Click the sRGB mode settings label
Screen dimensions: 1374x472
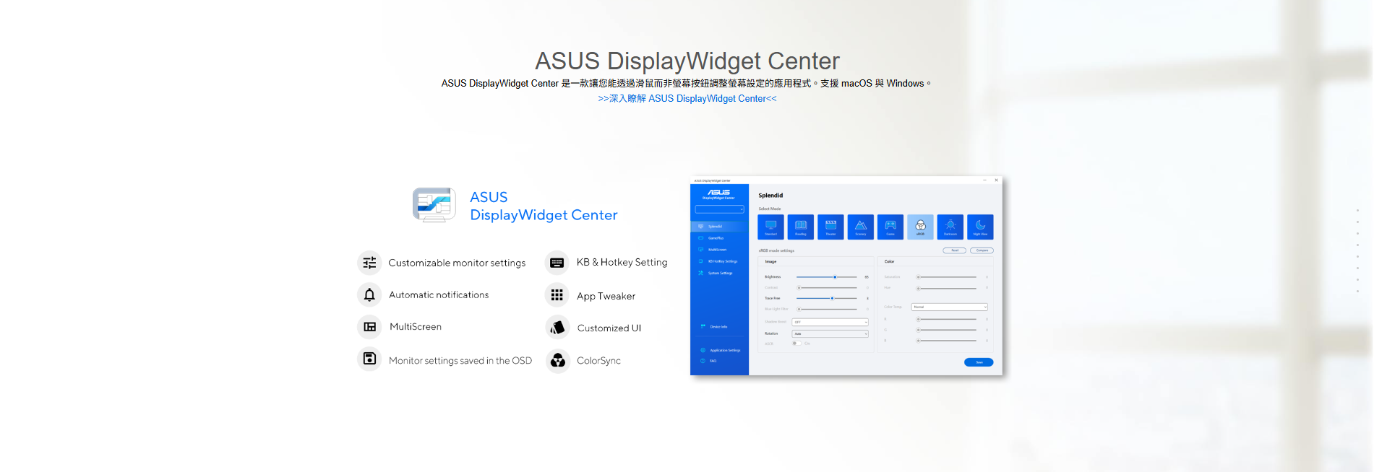pos(776,251)
